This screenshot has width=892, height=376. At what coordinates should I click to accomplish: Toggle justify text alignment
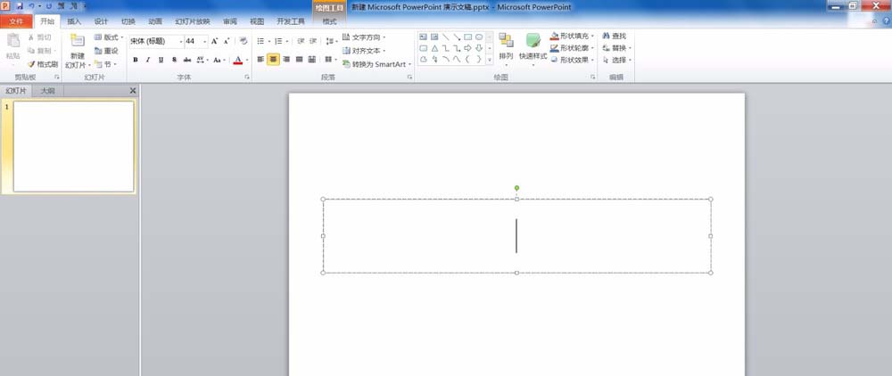(299, 59)
